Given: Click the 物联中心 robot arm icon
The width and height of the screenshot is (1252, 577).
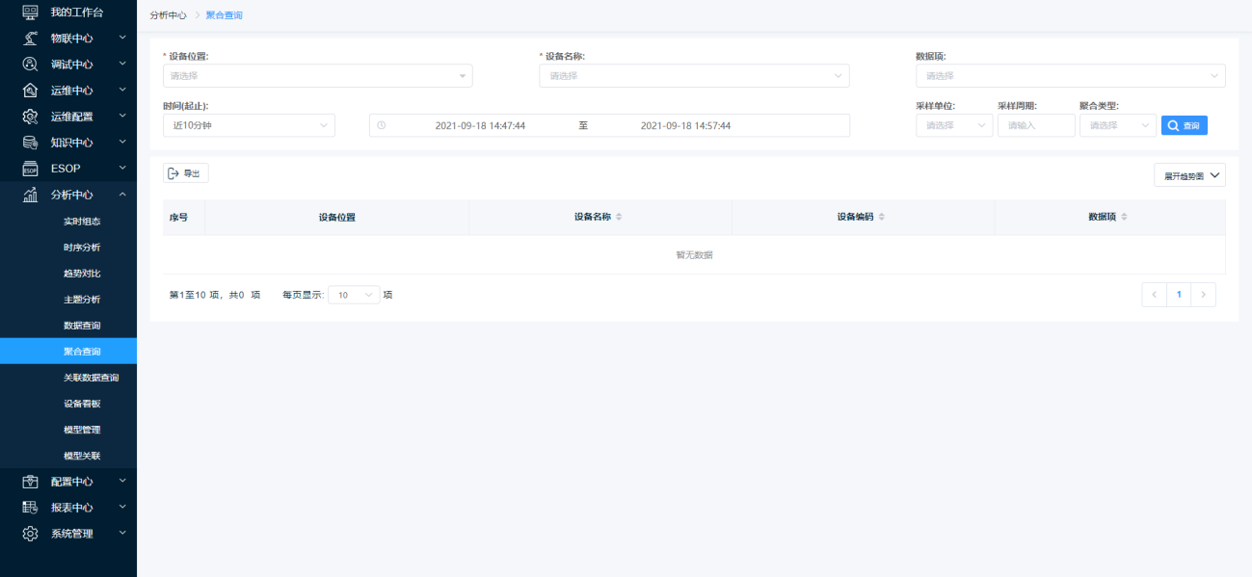Looking at the screenshot, I should point(30,39).
